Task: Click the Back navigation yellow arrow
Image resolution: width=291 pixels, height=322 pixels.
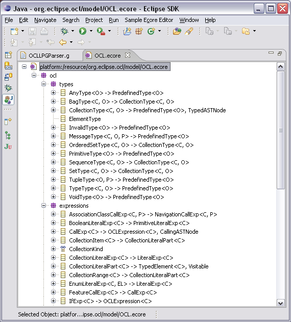Action: click(x=63, y=42)
